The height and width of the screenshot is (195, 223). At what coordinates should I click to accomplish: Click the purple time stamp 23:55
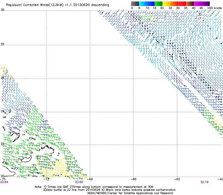pyautogui.click(x=79, y=182)
